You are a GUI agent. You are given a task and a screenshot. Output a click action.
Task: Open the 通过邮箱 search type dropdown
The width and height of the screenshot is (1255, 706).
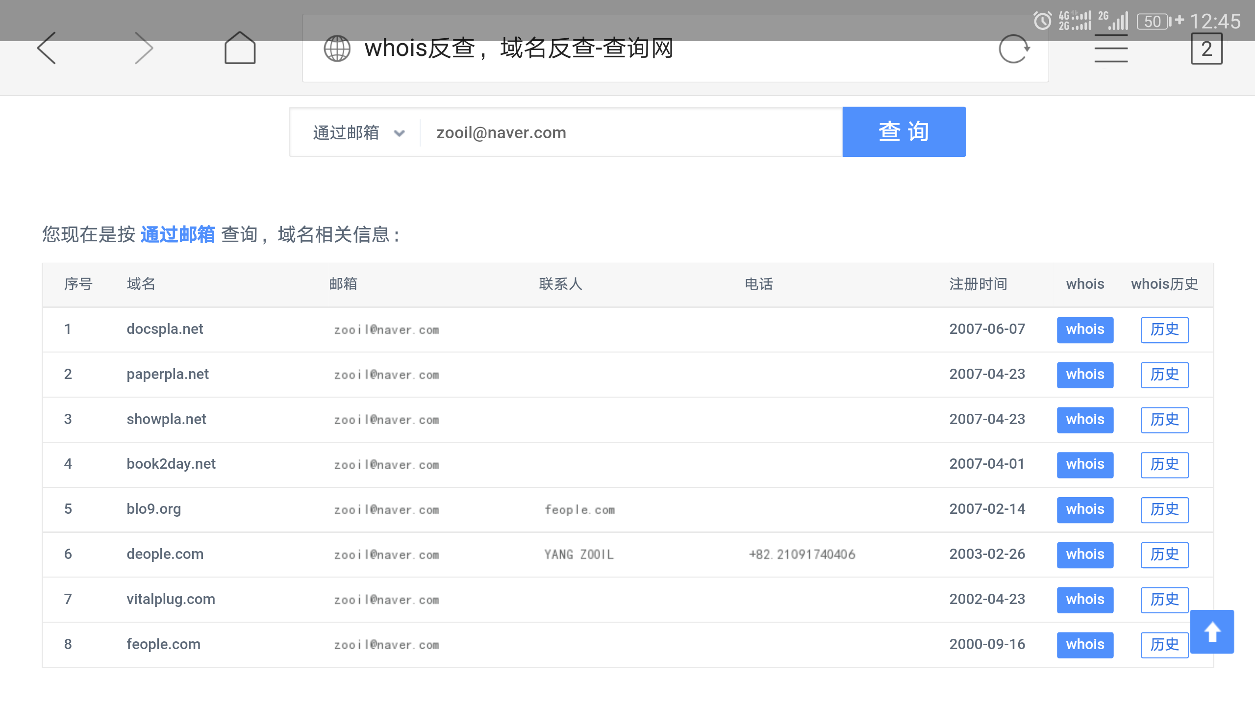(x=358, y=132)
